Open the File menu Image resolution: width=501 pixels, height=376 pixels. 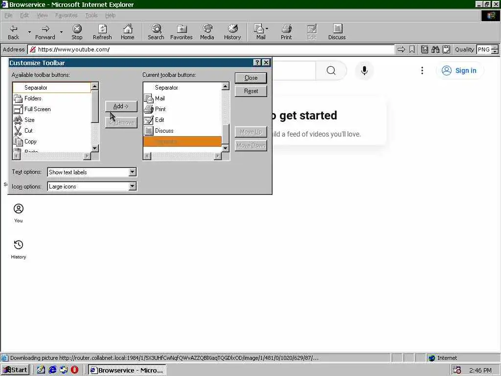coord(8,15)
